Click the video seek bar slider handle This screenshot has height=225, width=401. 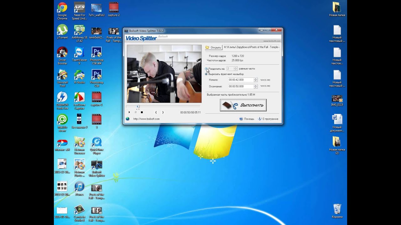[138, 107]
